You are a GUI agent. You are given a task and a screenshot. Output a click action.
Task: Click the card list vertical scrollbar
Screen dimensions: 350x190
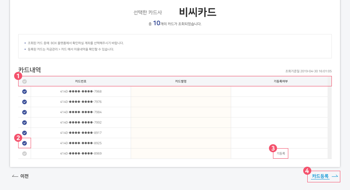pyautogui.click(x=329, y=123)
